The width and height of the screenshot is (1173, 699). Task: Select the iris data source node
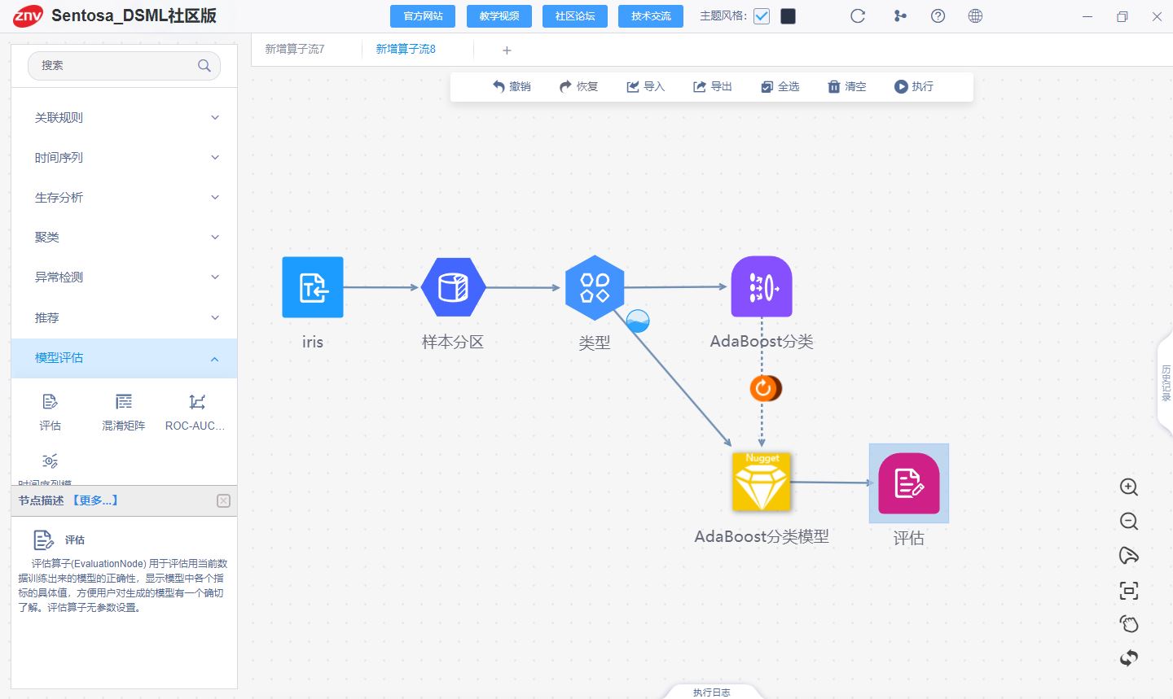(313, 287)
